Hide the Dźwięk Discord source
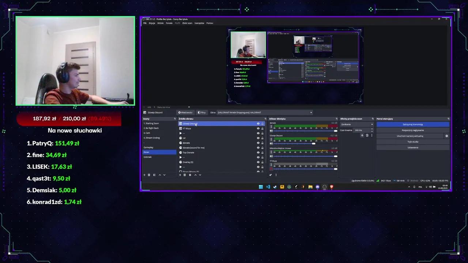This screenshot has width=468, height=263. pyautogui.click(x=258, y=124)
